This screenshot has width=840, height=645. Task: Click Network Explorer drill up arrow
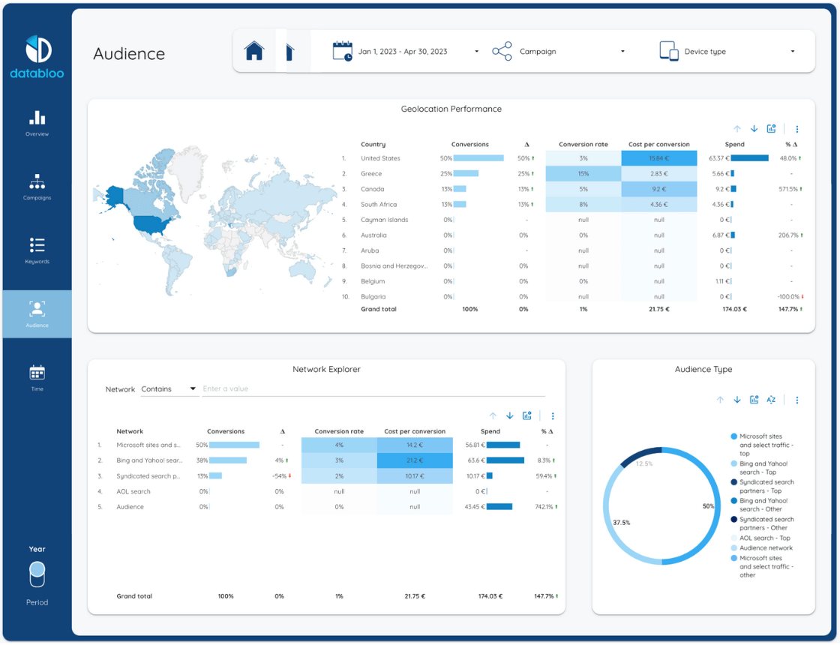click(493, 415)
